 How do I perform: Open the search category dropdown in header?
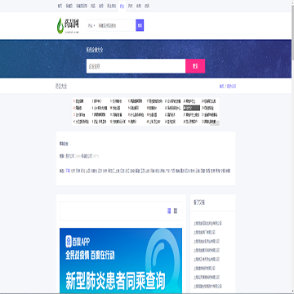tap(91, 25)
